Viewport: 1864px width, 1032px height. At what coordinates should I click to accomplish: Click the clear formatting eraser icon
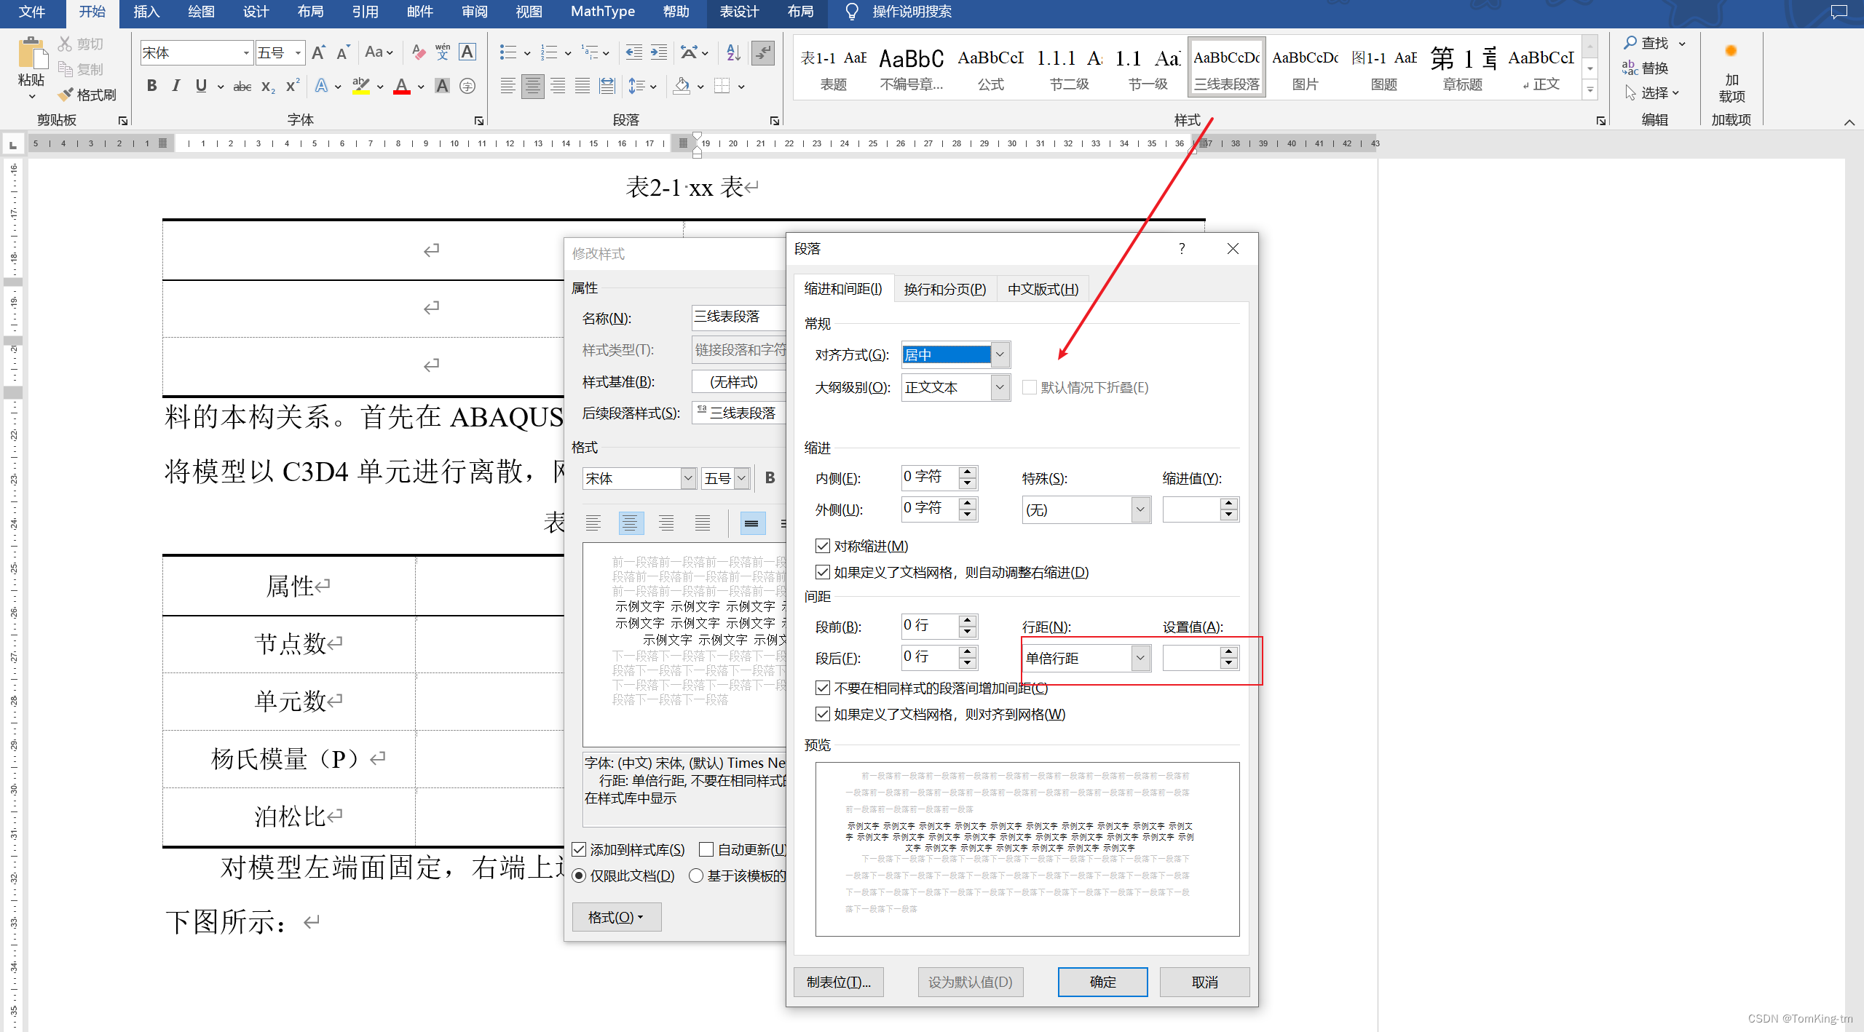pos(418,52)
